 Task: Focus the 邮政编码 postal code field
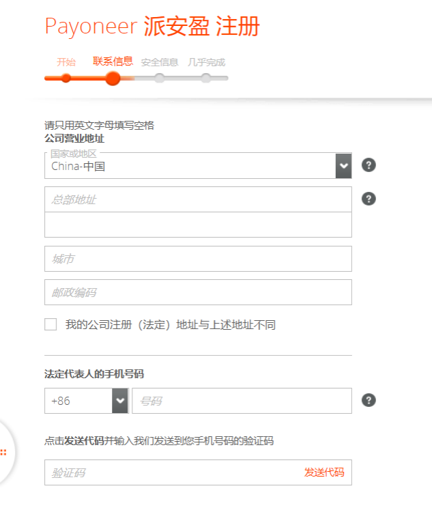tap(198, 292)
